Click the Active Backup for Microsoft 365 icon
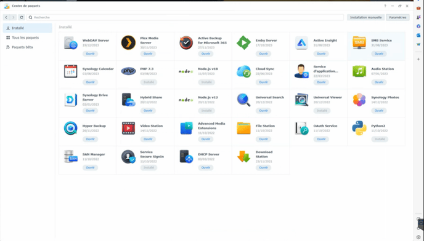 tap(186, 42)
